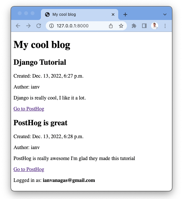Click Go to PostHog under Django Tutorial
This screenshot has height=199, width=182.
pos(29,109)
